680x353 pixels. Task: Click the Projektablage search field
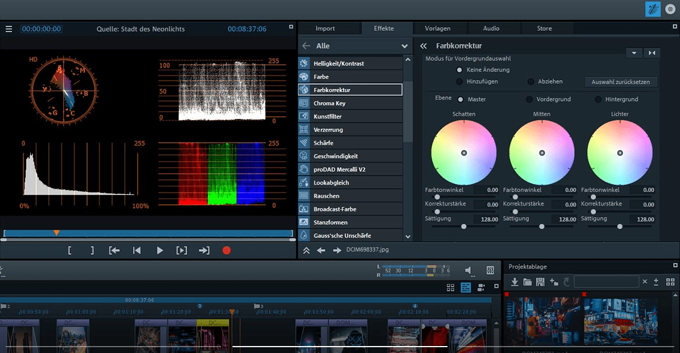click(x=606, y=282)
